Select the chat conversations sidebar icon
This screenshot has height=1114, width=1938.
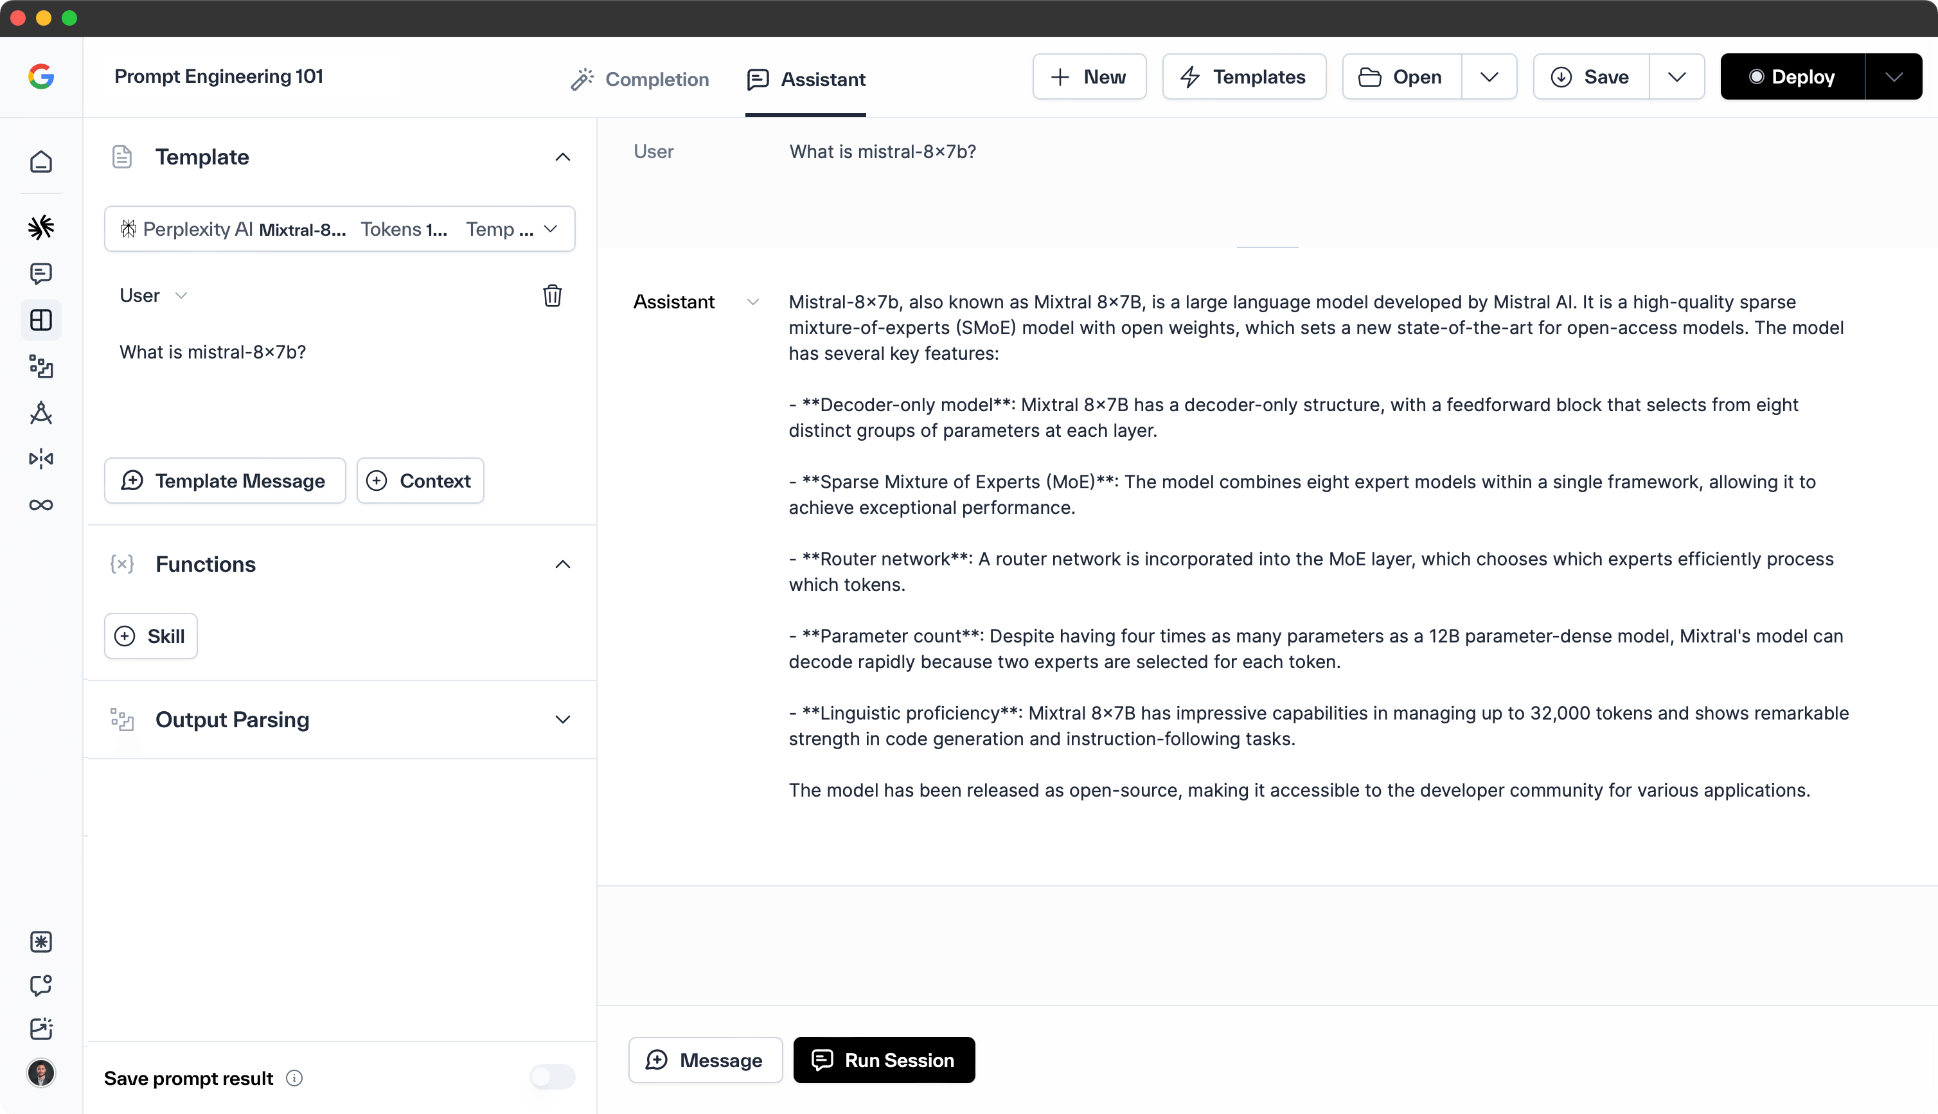(41, 273)
